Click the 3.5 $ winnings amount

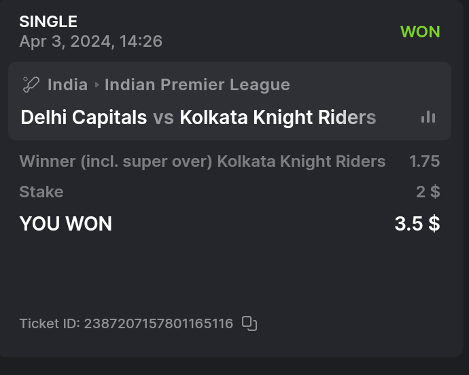[417, 224]
